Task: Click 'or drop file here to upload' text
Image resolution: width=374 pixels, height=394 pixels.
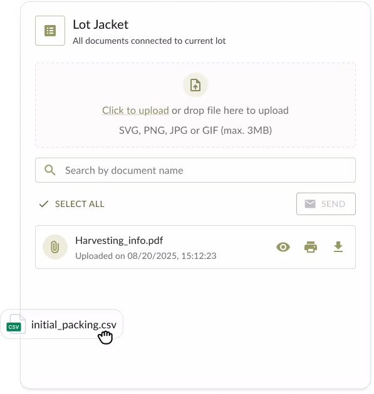Action: [x=230, y=110]
